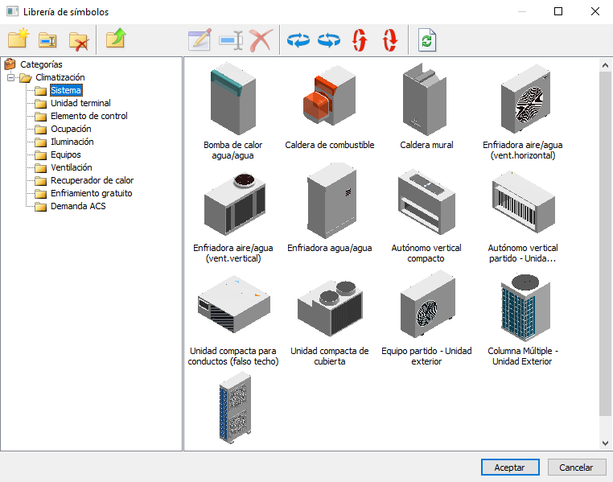The height and width of the screenshot is (482, 613).
Task: Open the Unidad terminal folder
Action: (80, 103)
